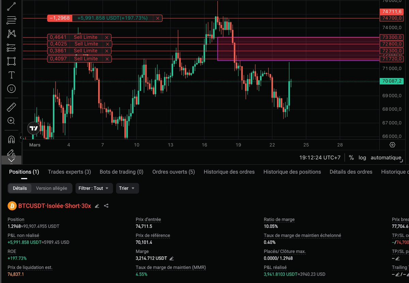Viewport: 409px width, 283px height.
Task: Click the TradingView logo
Action: click(34, 128)
